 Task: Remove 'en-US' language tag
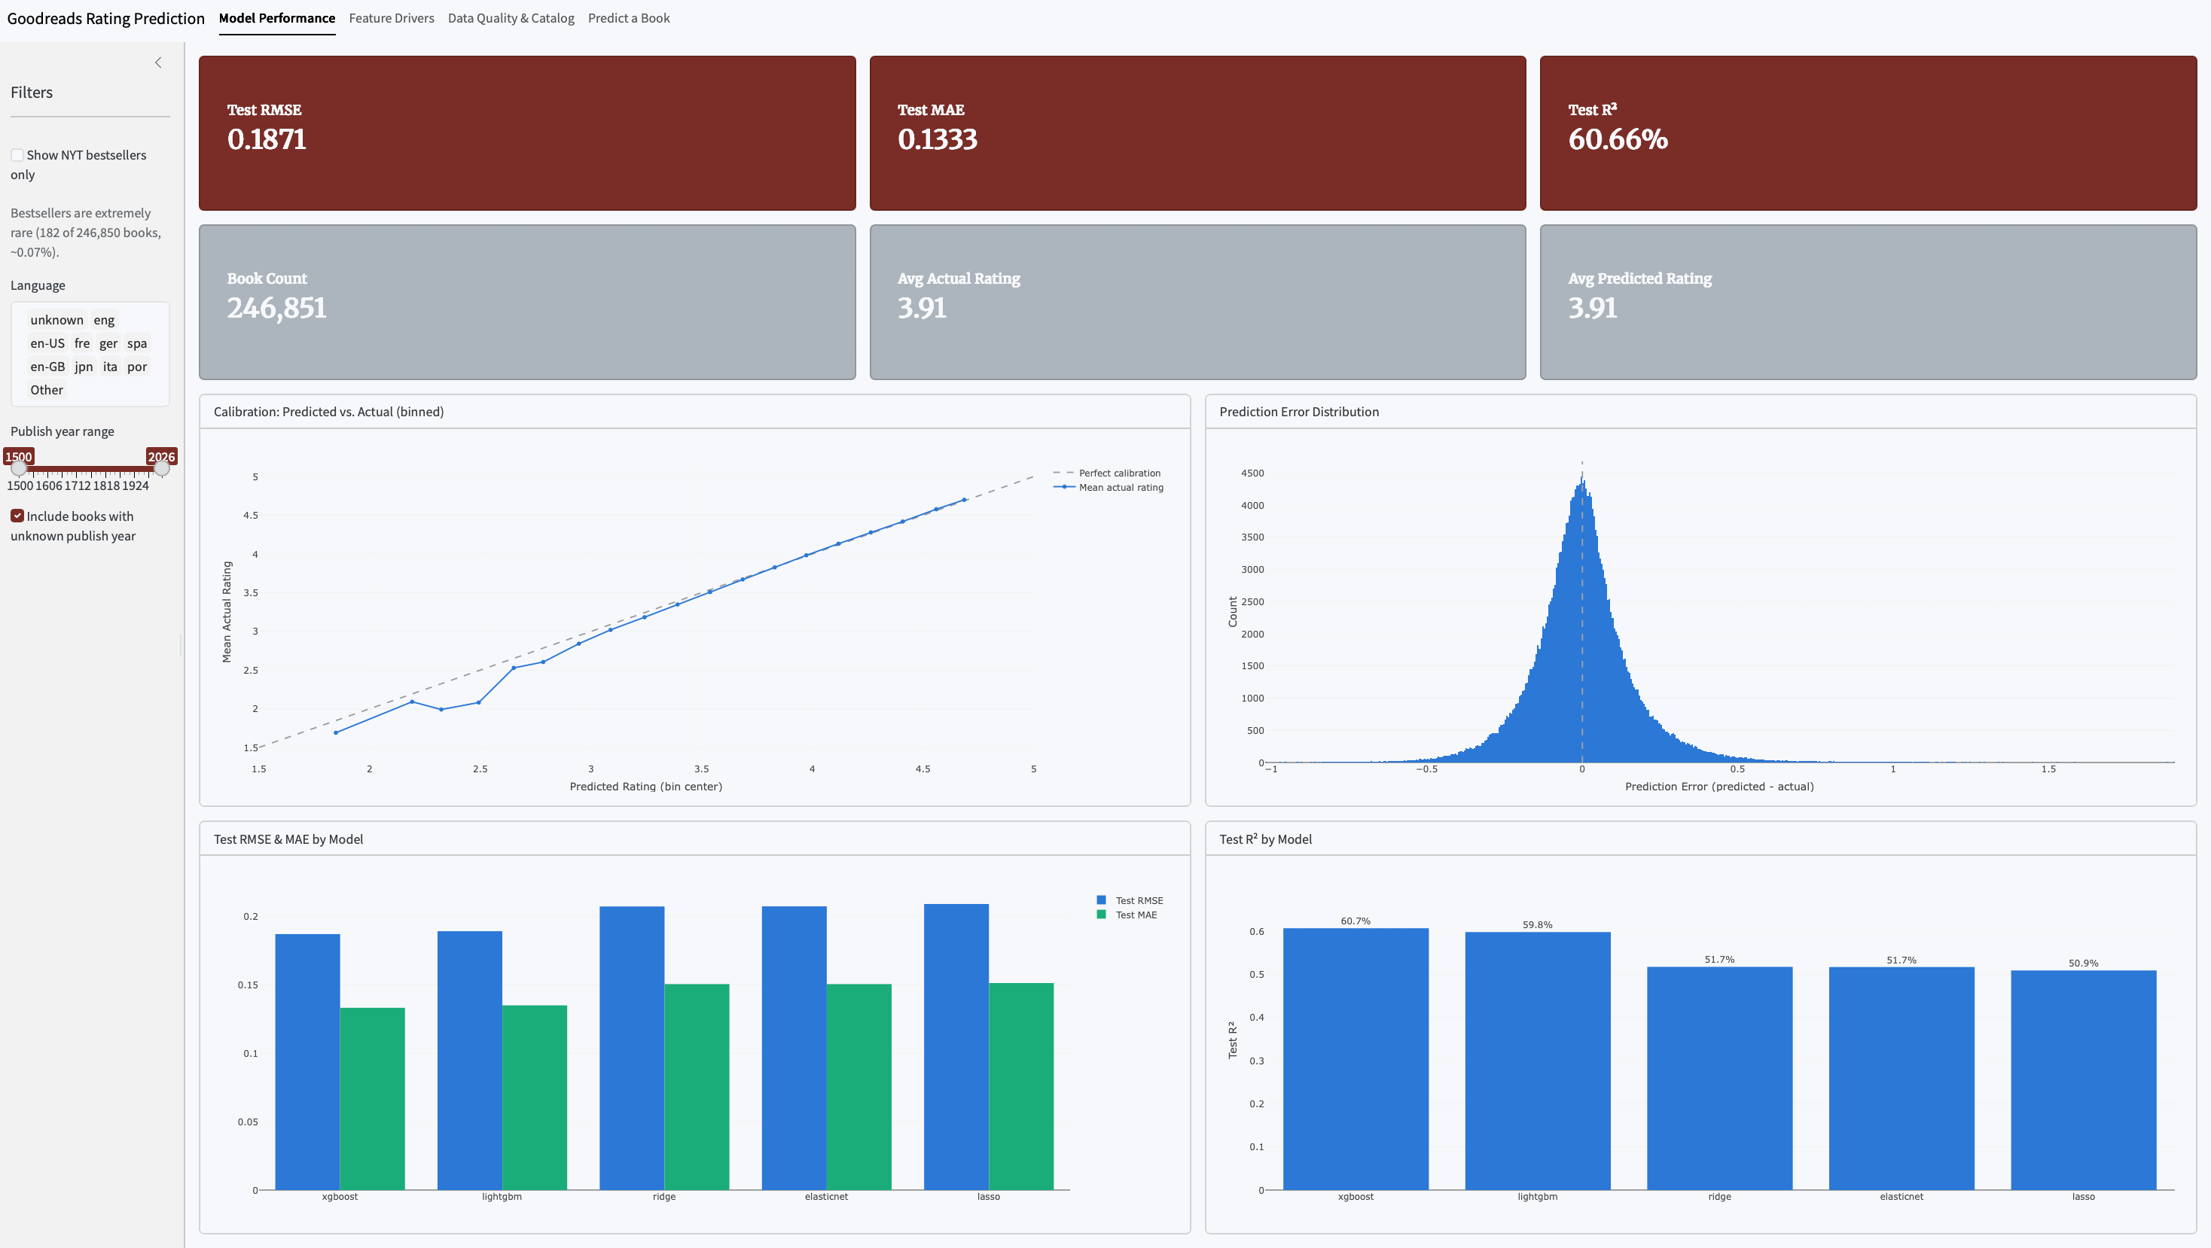47,343
